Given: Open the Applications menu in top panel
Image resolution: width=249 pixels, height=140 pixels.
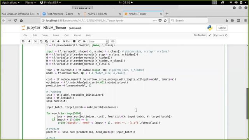Looking at the screenshot, I should pos(11,2).
